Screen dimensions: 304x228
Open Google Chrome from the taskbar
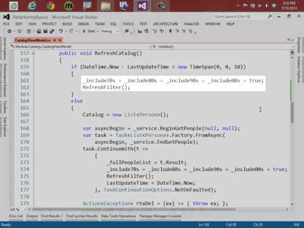click(x=51, y=6)
